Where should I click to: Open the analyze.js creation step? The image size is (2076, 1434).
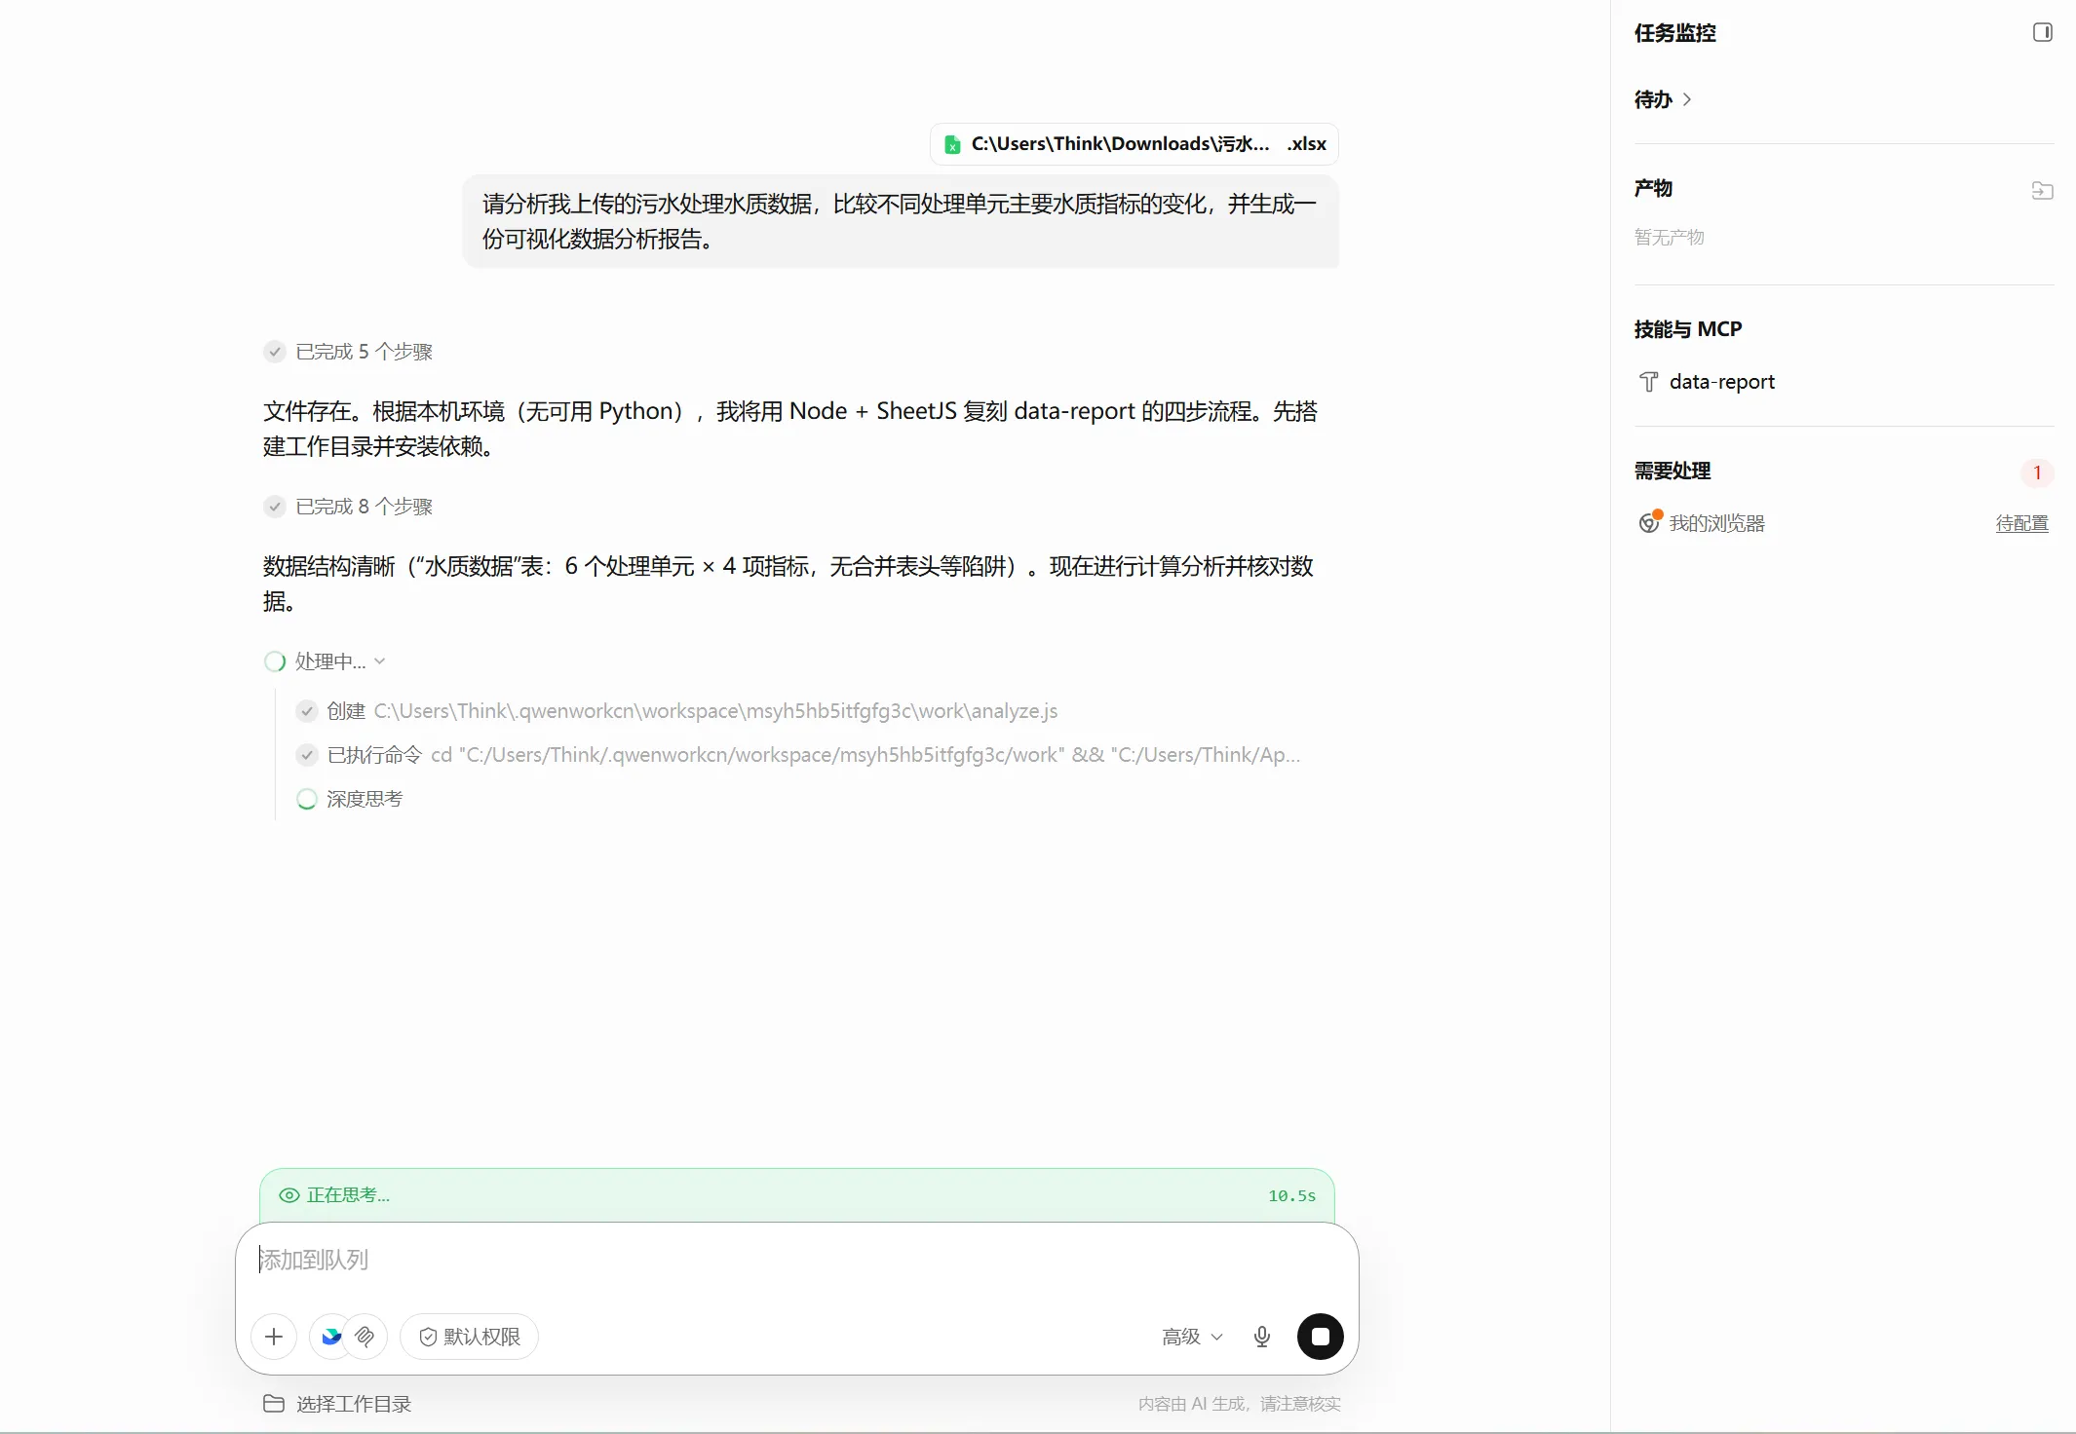coord(677,711)
